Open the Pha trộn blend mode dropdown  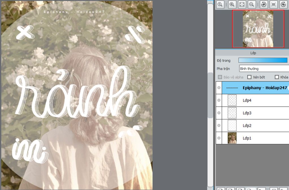(x=264, y=68)
